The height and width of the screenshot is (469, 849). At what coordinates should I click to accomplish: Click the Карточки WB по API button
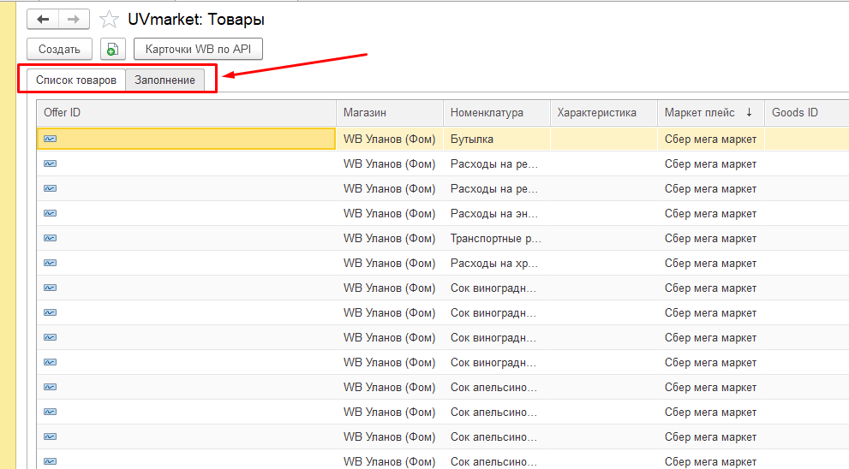point(198,50)
